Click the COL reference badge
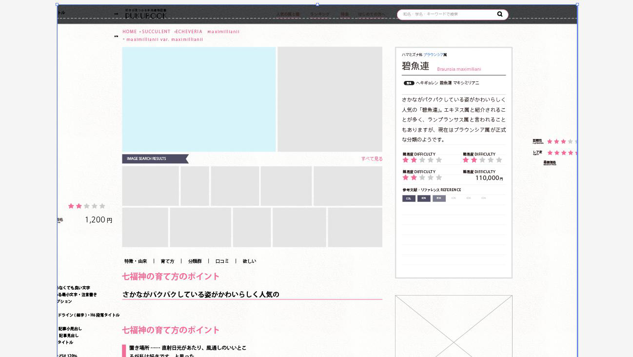633x357 pixels. 409,198
